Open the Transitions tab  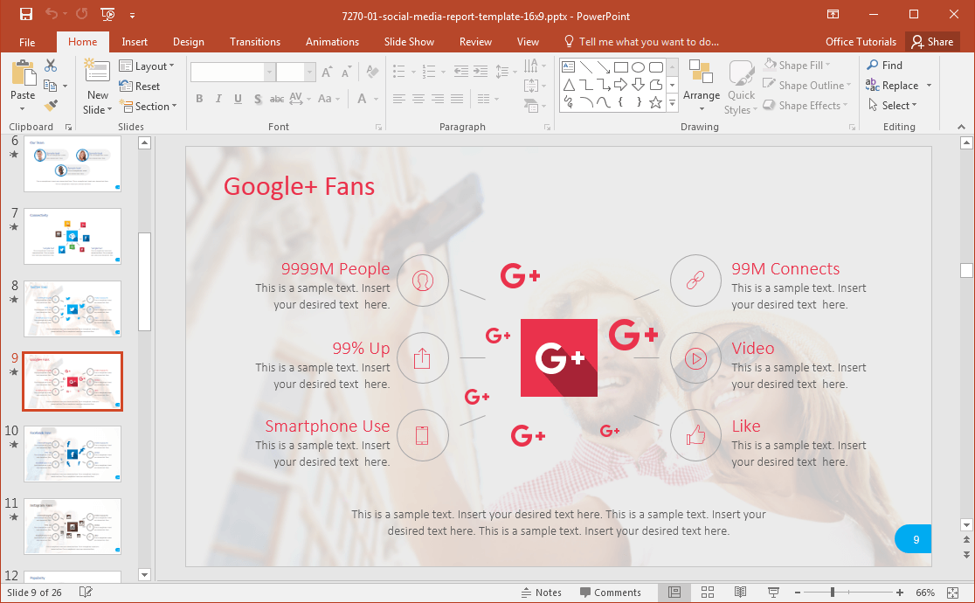pos(254,42)
